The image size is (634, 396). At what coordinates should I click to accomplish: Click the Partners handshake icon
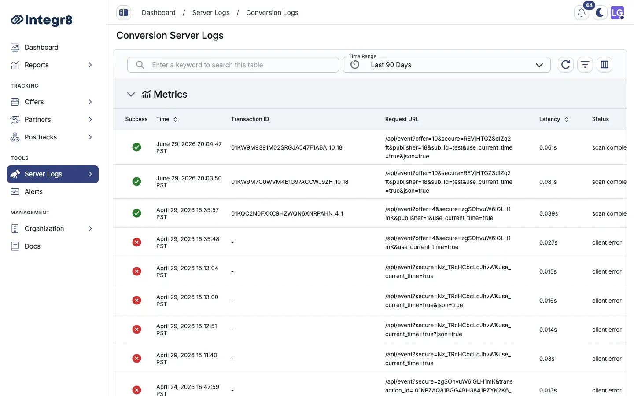pos(15,119)
